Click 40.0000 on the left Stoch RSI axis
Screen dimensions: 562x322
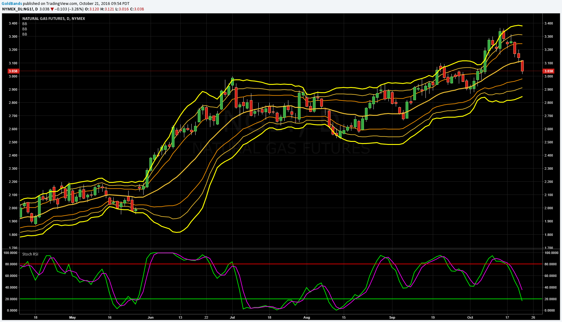[x=11, y=287]
